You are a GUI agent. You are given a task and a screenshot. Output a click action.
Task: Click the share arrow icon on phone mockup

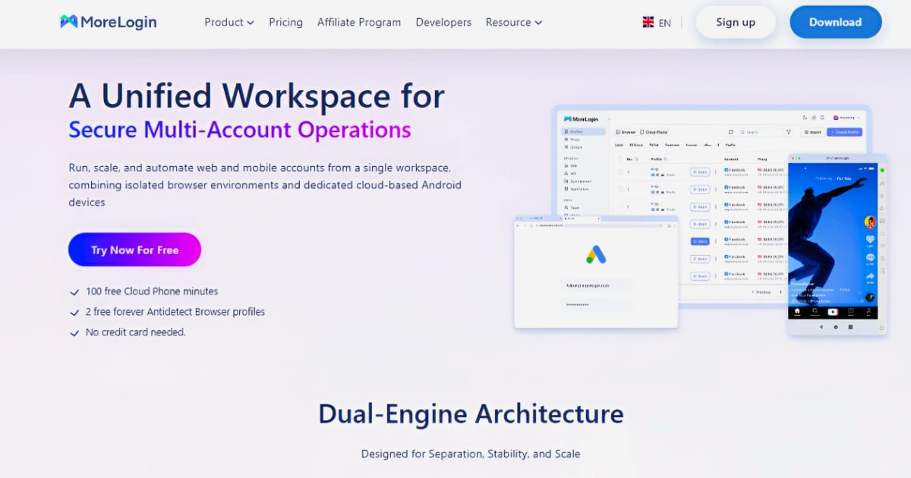pyautogui.click(x=870, y=275)
